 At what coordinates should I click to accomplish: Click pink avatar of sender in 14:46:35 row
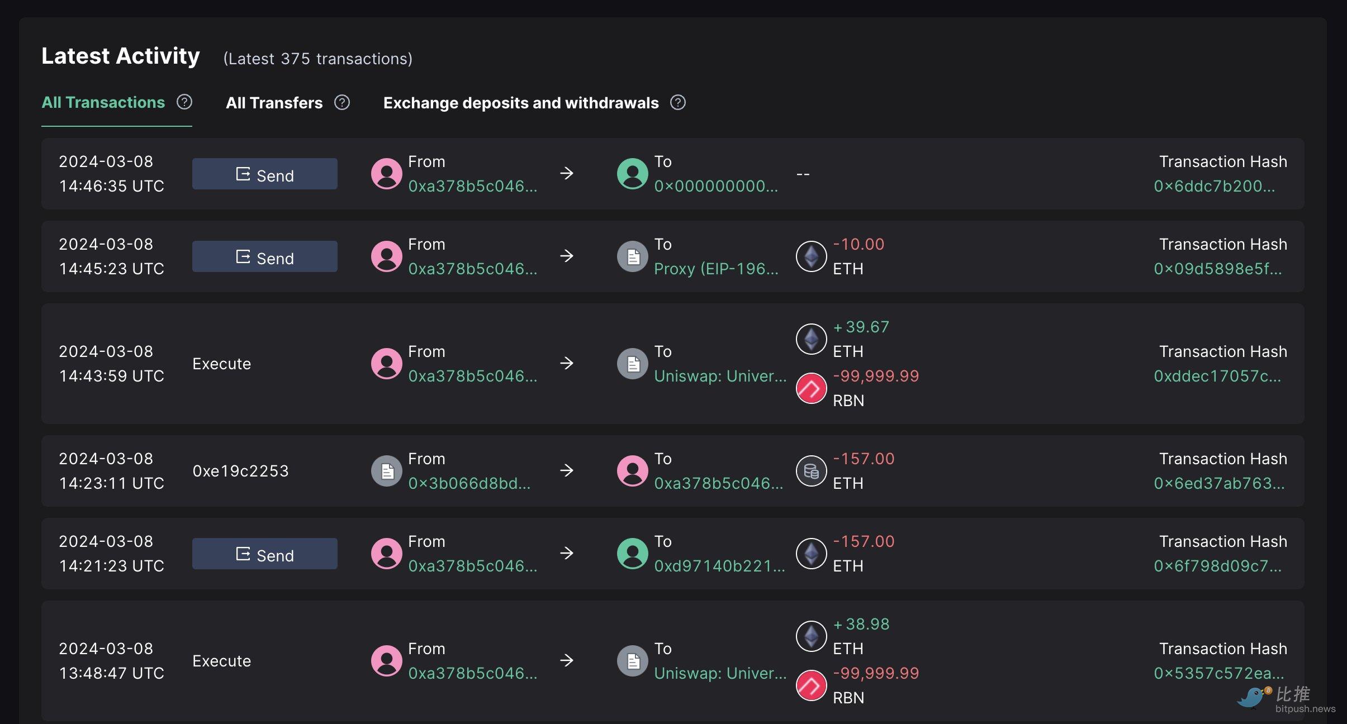386,174
